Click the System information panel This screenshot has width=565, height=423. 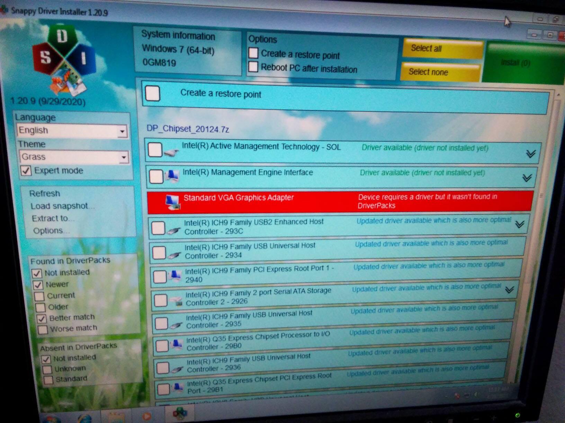(x=187, y=50)
